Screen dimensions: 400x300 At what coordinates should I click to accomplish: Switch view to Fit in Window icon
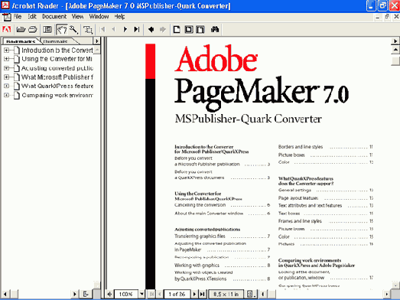pyautogui.click(x=189, y=30)
